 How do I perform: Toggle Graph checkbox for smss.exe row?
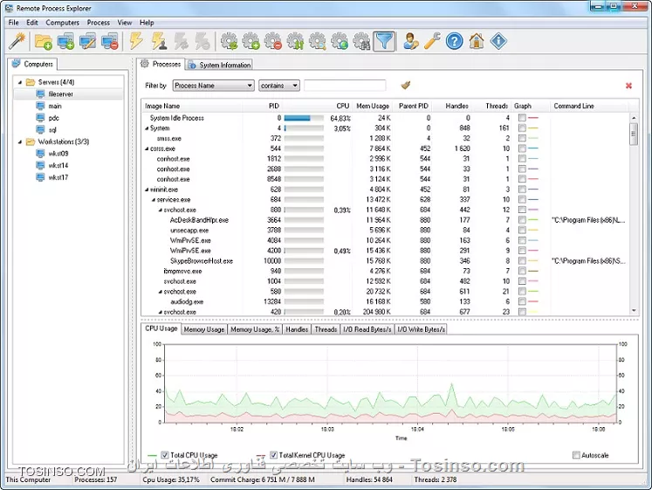[x=522, y=138]
